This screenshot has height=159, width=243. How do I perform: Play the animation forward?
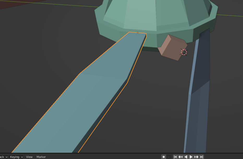(191, 157)
